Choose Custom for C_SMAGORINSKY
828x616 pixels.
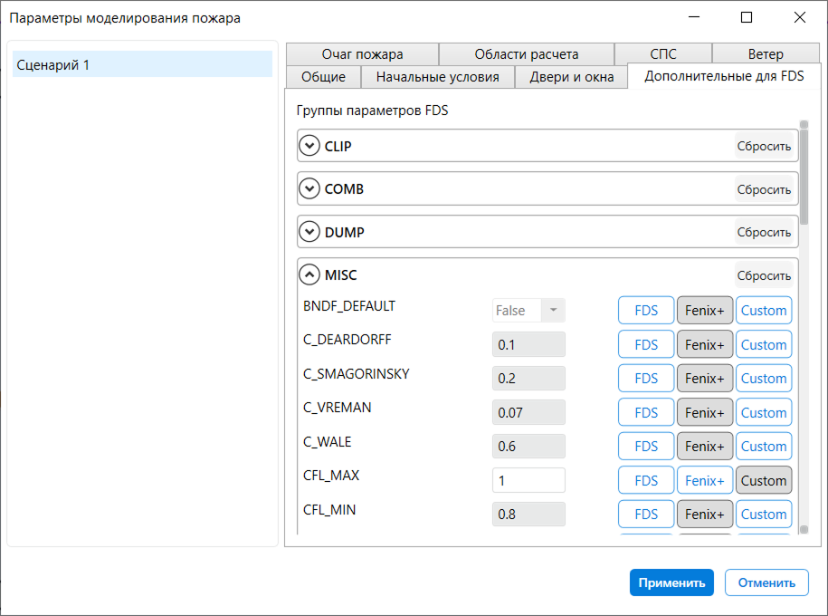(x=764, y=379)
